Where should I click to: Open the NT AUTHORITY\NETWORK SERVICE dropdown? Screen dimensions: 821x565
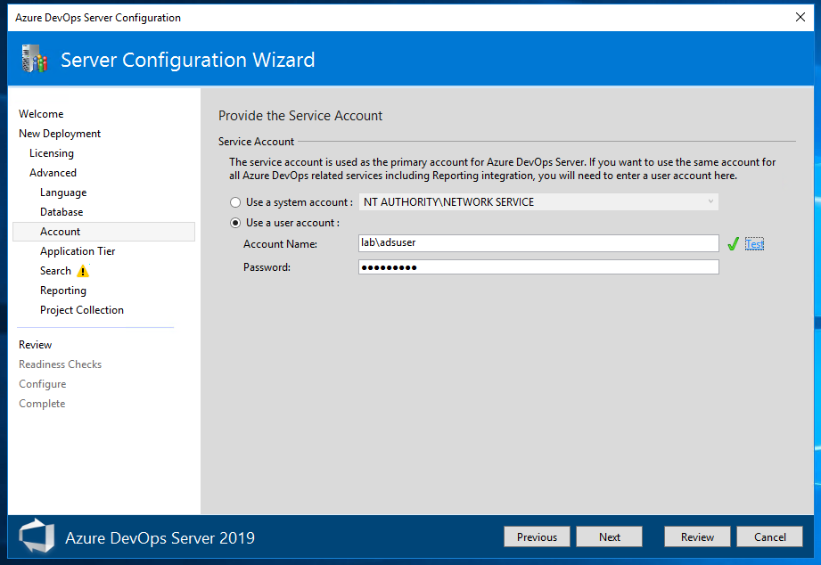click(x=538, y=202)
